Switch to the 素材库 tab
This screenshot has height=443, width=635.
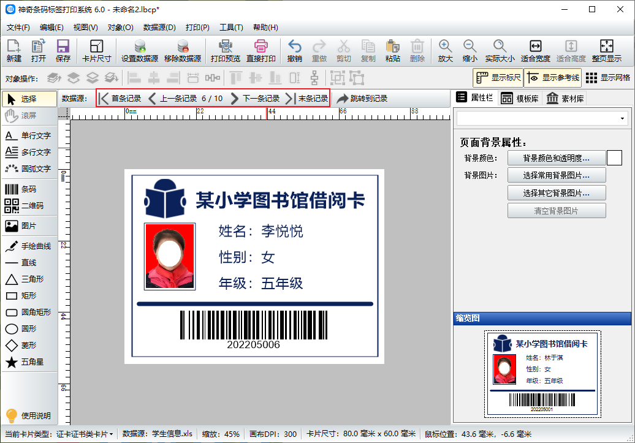[x=565, y=99]
